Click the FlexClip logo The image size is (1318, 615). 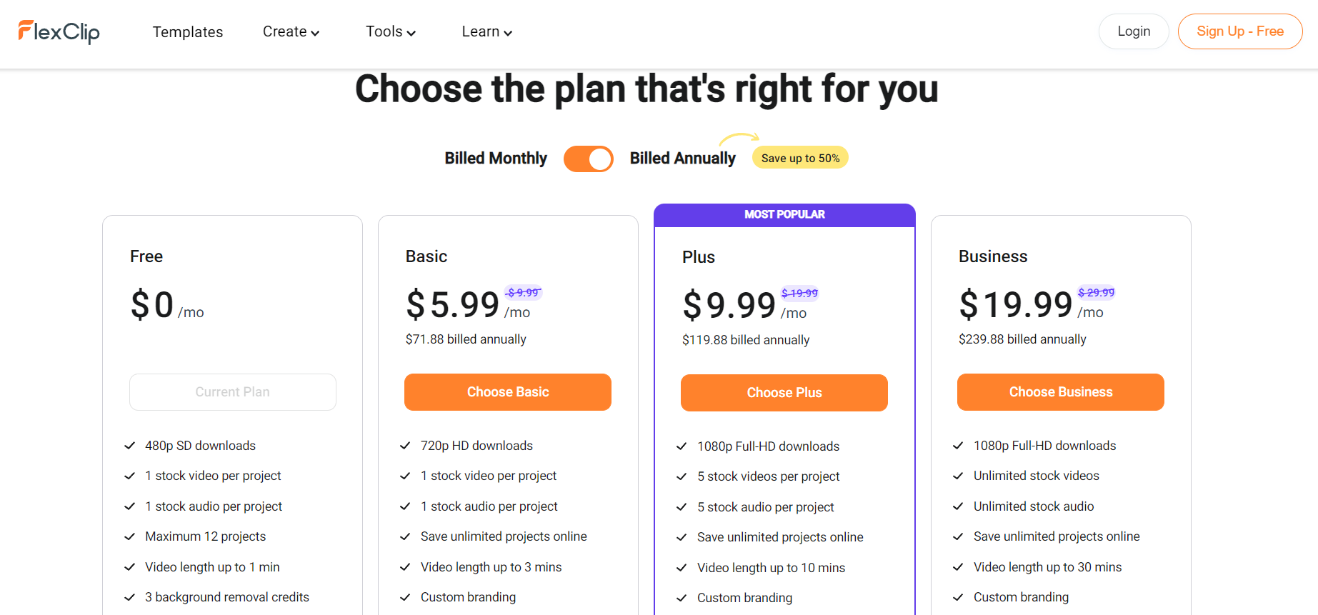tap(59, 31)
